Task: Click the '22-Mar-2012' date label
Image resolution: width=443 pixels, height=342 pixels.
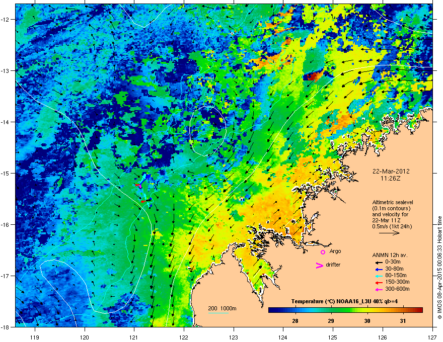Action: [391, 172]
